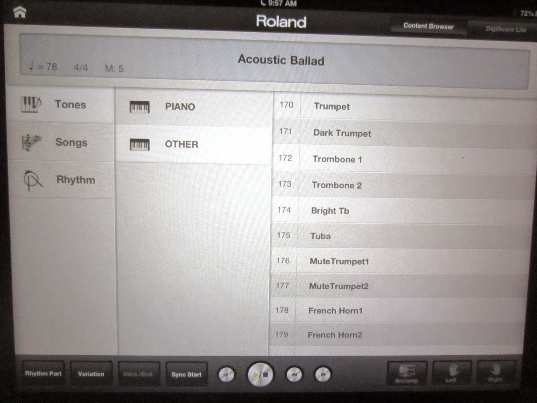
Task: Select the OTHER tone group
Action: pos(193,145)
